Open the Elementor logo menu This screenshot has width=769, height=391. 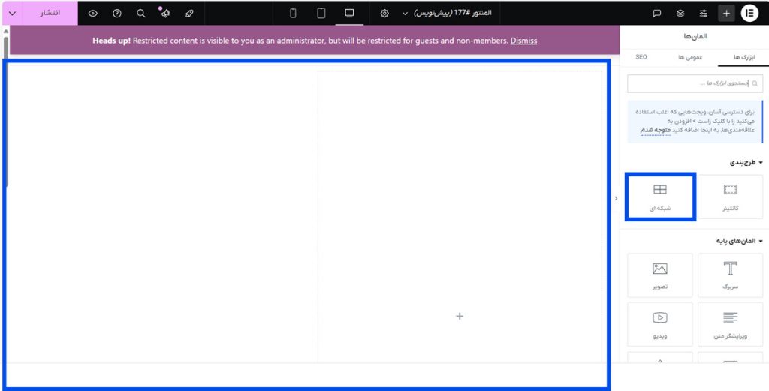pyautogui.click(x=749, y=13)
